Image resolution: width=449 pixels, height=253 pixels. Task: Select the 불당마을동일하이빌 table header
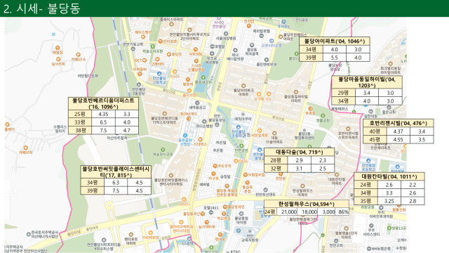coord(367,82)
